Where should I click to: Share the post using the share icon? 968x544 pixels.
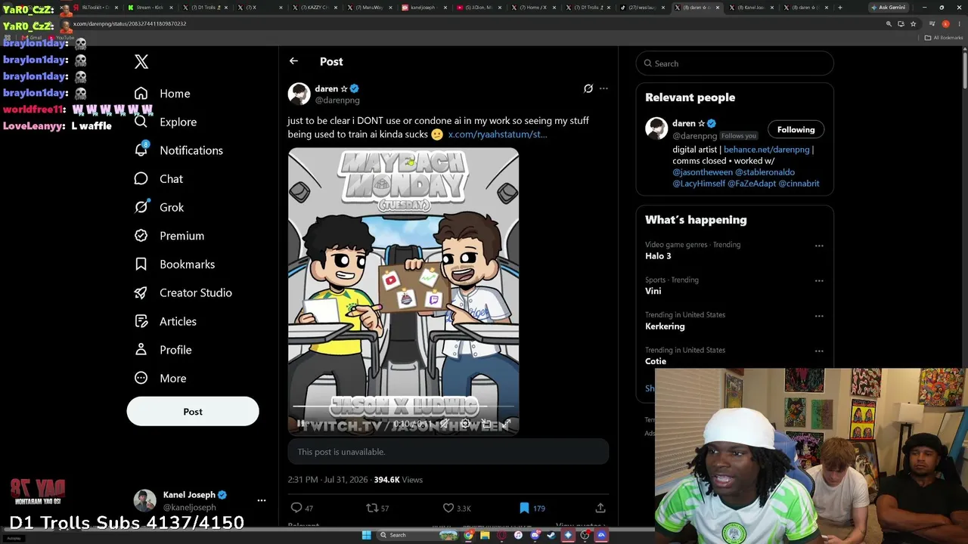pyautogui.click(x=600, y=508)
